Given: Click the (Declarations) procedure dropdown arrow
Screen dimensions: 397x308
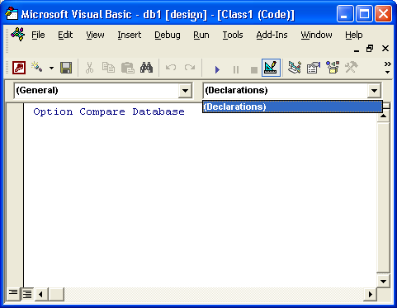Looking at the screenshot, I should (374, 91).
